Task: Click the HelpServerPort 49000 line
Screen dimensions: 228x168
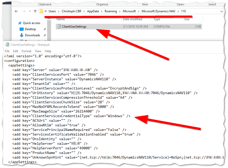Action: click(55, 148)
